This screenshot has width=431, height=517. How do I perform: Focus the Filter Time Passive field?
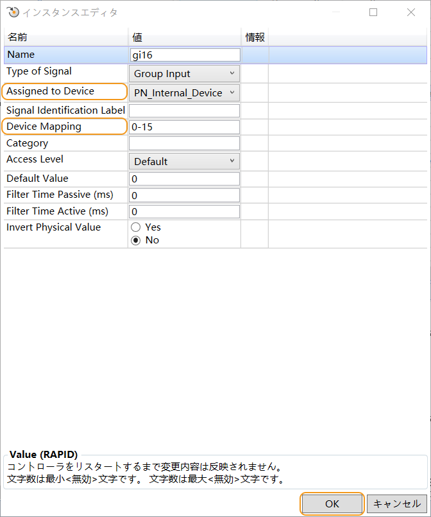coord(185,195)
